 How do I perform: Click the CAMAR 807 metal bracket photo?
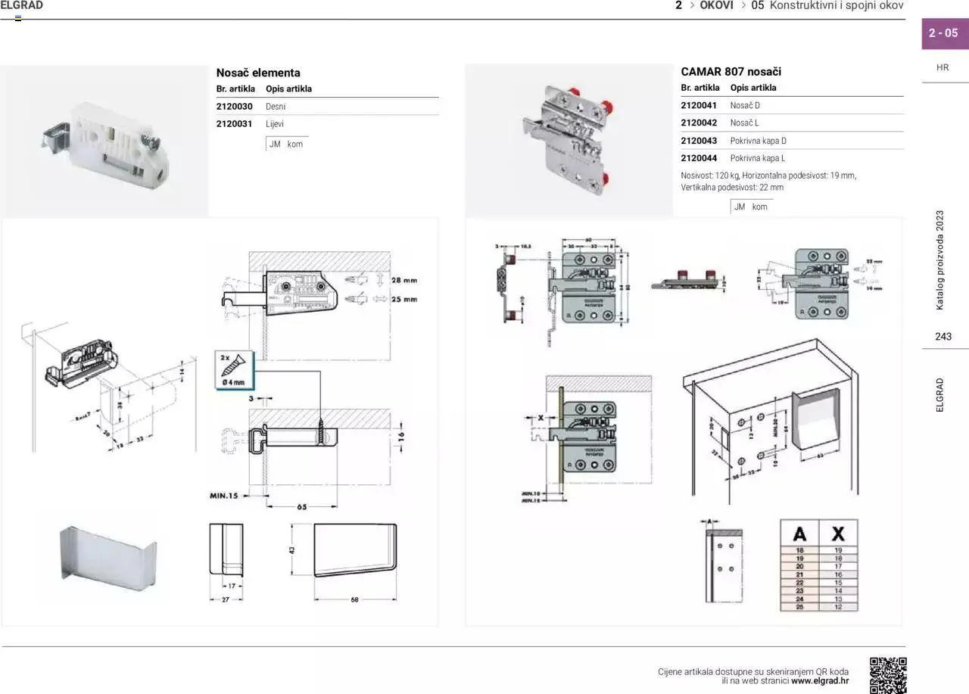click(569, 142)
